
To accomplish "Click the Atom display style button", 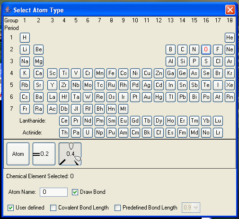I will click(x=18, y=154).
